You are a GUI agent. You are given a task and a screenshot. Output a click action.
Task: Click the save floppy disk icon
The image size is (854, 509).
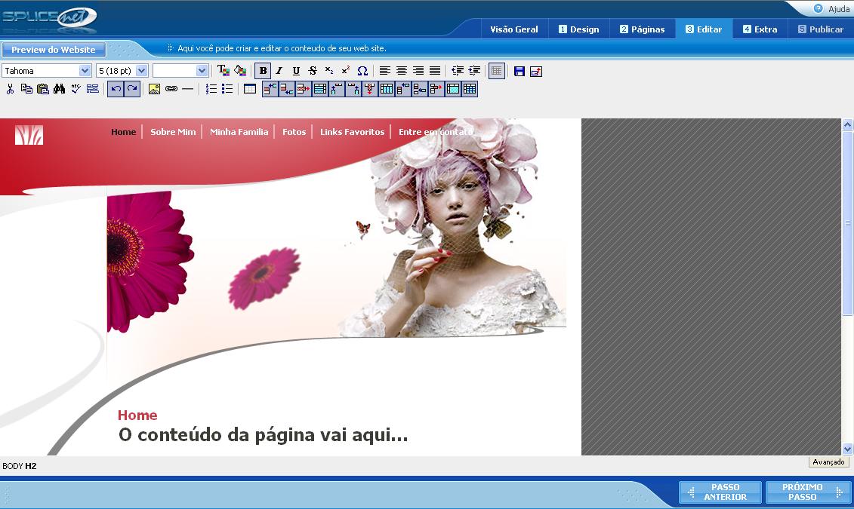coord(519,71)
